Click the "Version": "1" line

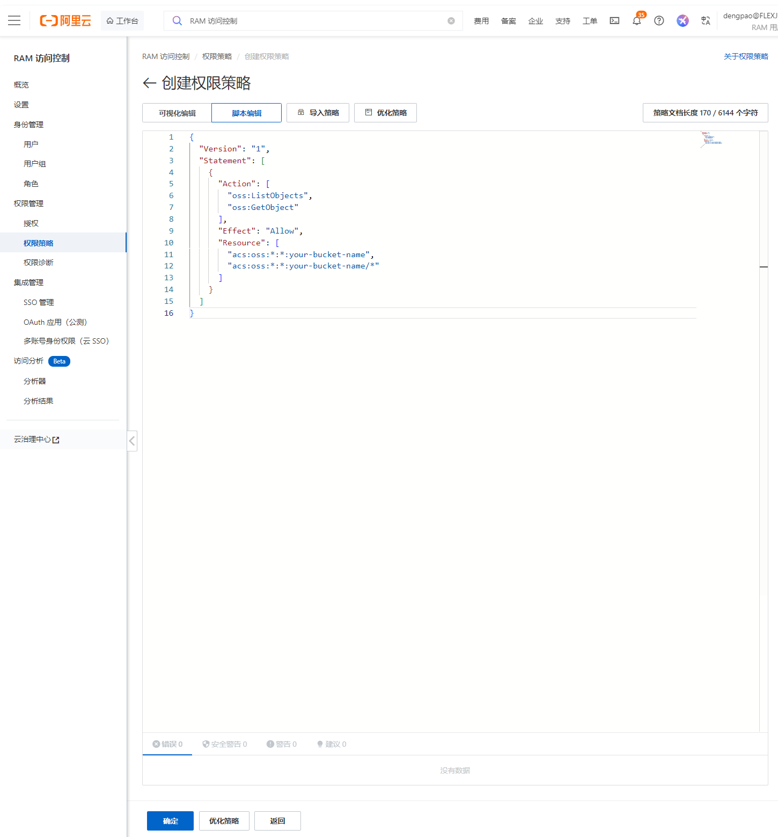[x=234, y=149]
